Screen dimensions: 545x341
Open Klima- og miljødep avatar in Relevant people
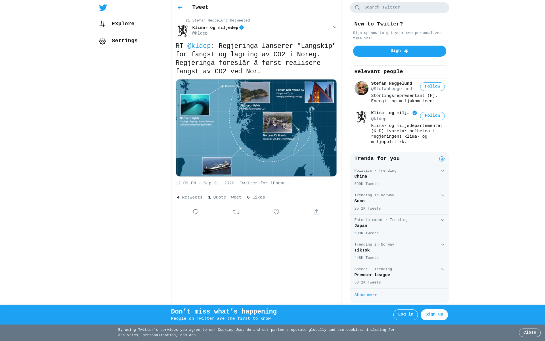click(x=361, y=117)
